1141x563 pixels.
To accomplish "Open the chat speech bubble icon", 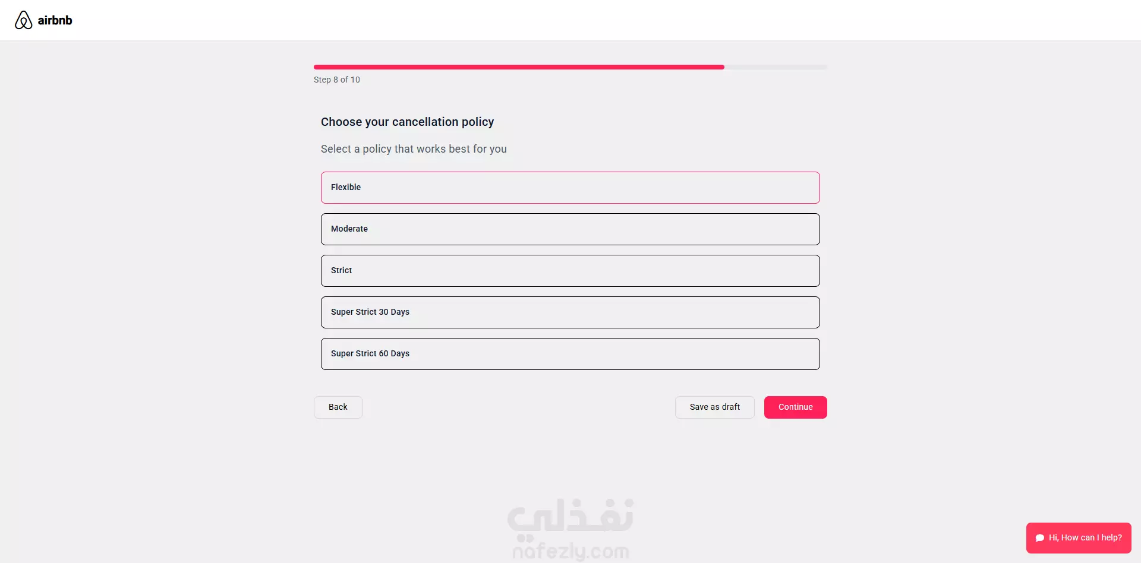I will tap(1039, 538).
